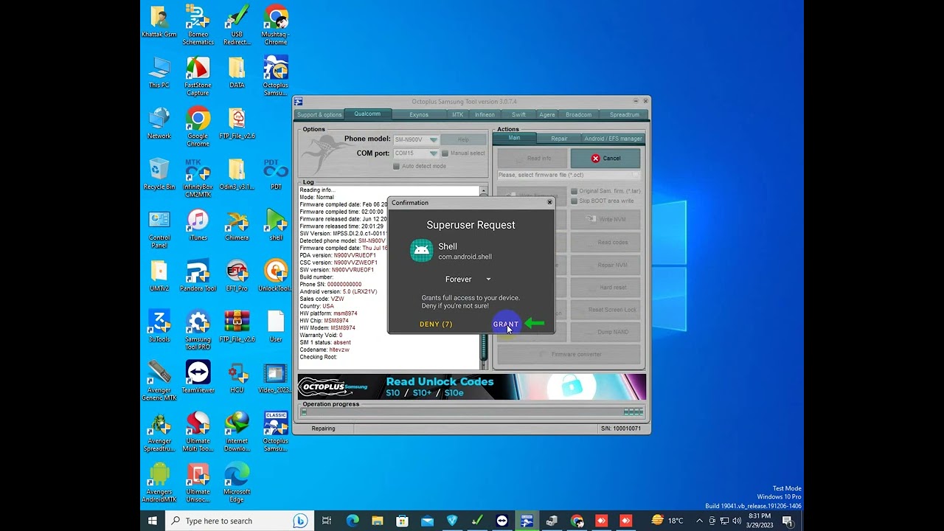Screen dimensions: 944x531
Task: Switch to the Broadcom tab
Action: [579, 115]
